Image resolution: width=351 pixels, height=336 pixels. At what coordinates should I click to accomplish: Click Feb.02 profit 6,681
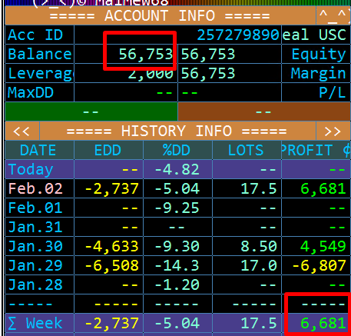[323, 189]
